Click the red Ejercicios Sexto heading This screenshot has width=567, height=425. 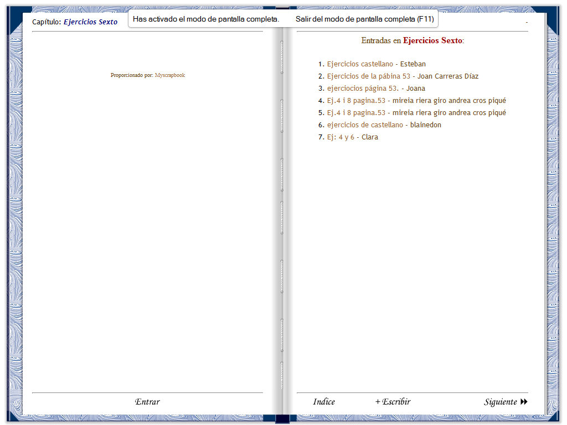coord(432,40)
